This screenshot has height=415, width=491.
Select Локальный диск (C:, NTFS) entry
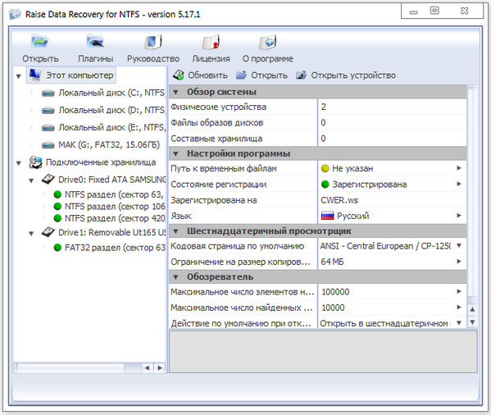tap(111, 93)
